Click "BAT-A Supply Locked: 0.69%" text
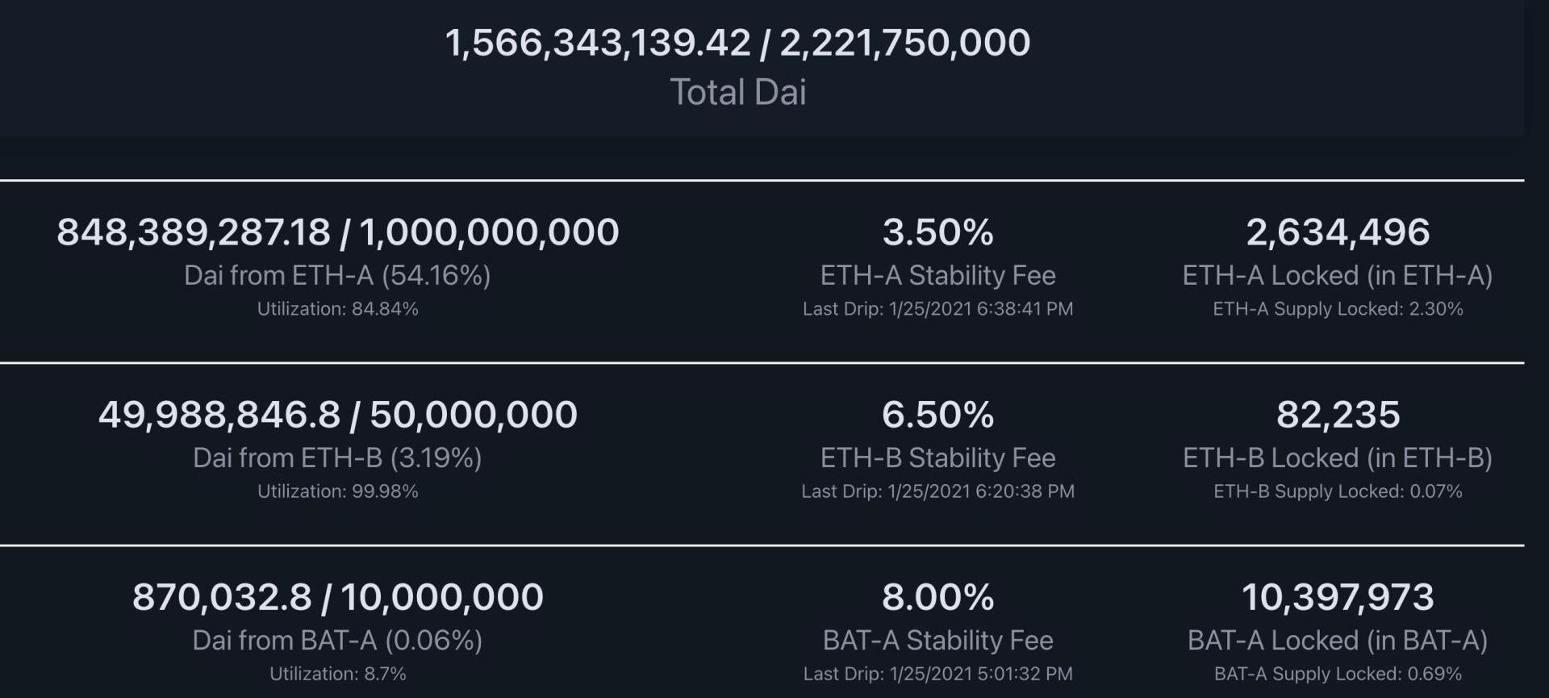This screenshot has height=698, width=1549. point(1338,674)
